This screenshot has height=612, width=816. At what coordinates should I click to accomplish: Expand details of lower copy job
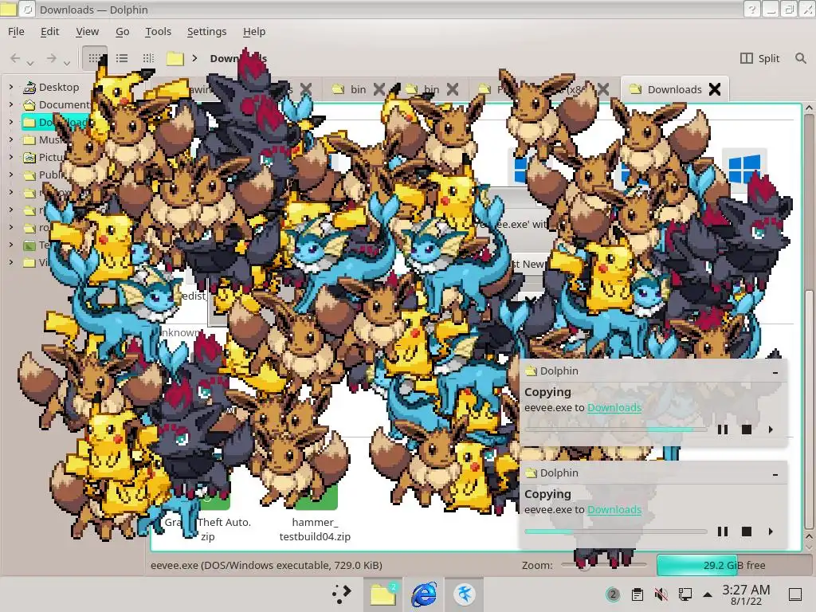[x=771, y=532]
